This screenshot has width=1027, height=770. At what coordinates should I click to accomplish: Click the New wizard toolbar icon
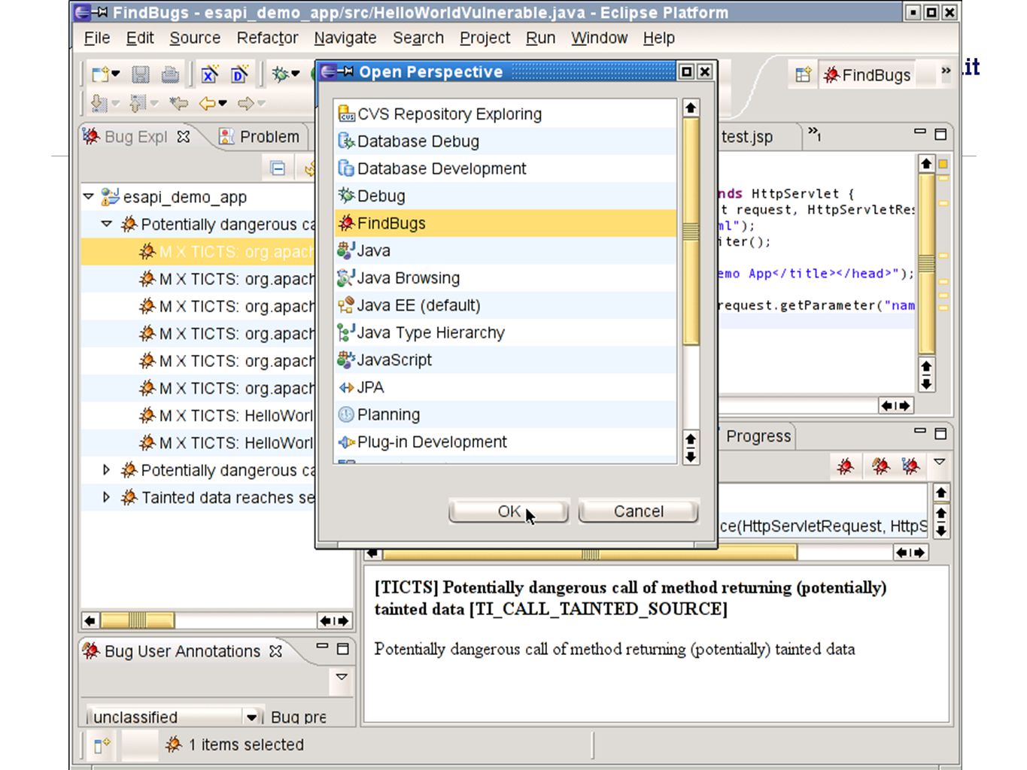pyautogui.click(x=100, y=74)
